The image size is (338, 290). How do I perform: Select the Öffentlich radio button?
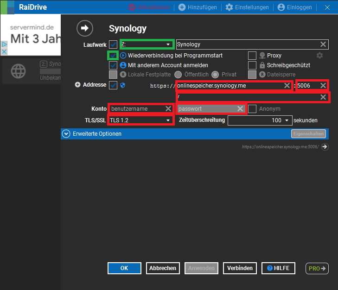[178, 75]
